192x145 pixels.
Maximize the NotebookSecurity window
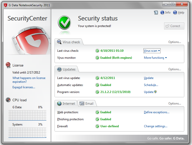[173, 4]
